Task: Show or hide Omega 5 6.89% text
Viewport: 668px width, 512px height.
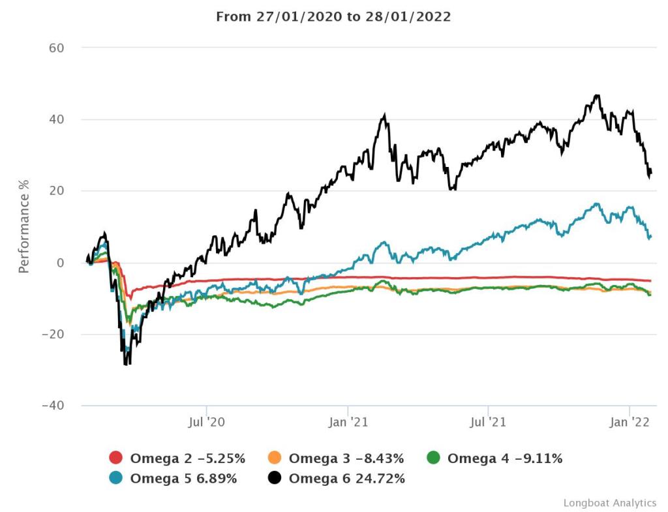Action: tap(183, 478)
